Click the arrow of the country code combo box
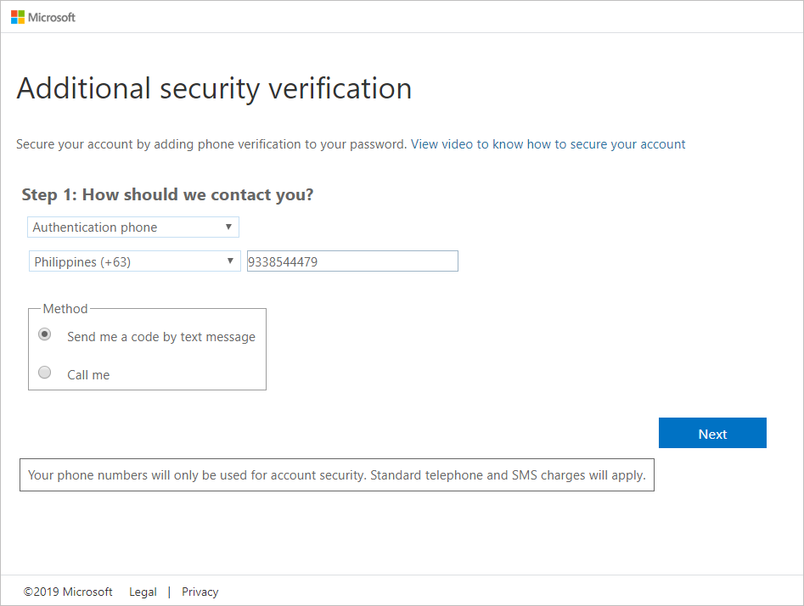The image size is (804, 606). (230, 261)
